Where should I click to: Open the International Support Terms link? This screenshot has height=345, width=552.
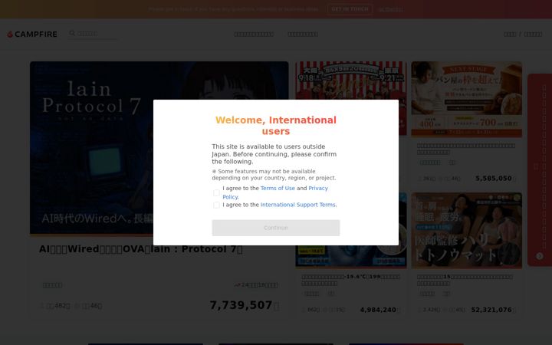298,205
